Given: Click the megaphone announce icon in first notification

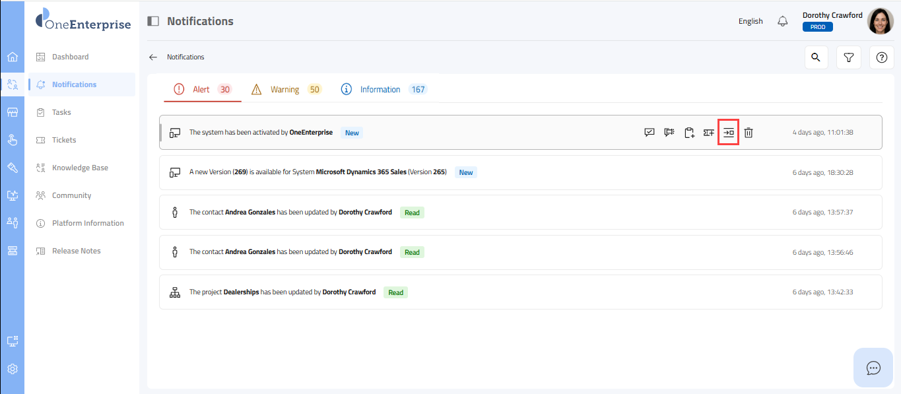Looking at the screenshot, I should pos(669,133).
